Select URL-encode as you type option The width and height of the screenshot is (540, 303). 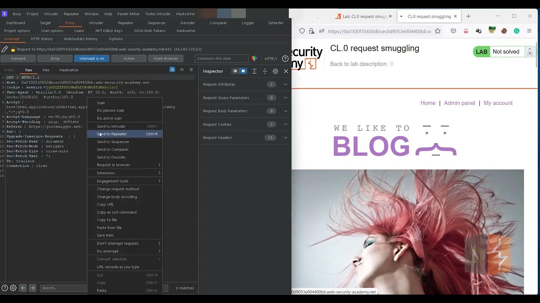tap(125, 267)
